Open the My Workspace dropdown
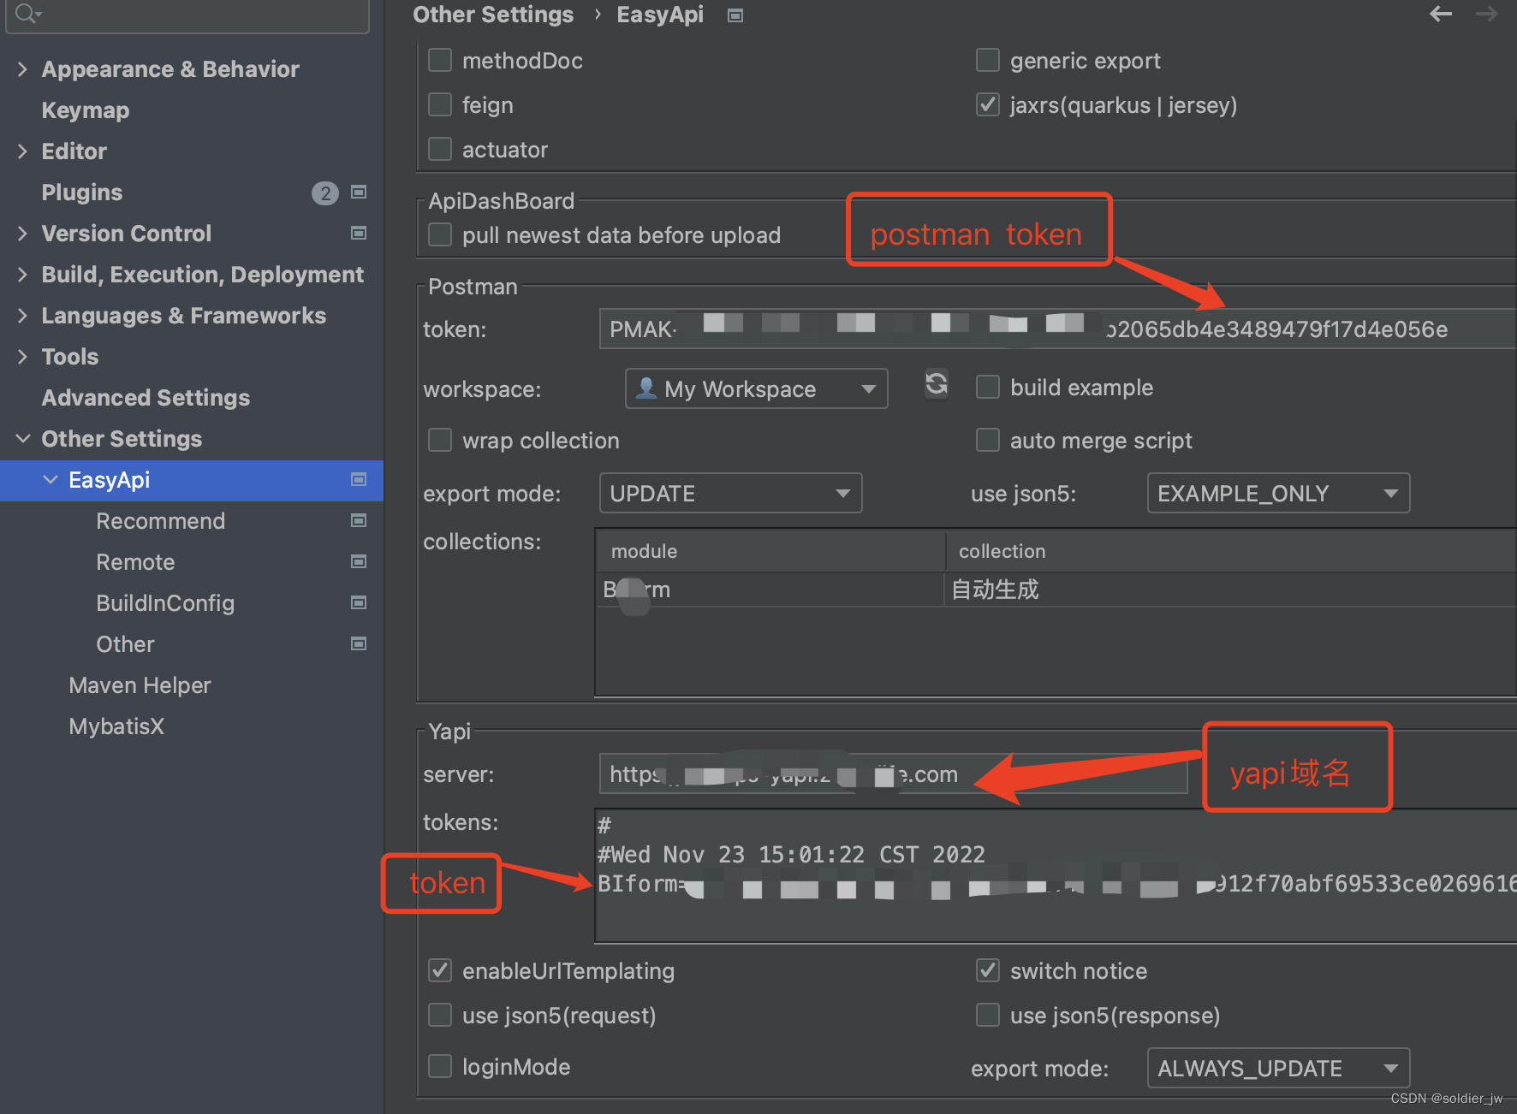This screenshot has height=1114, width=1517. click(x=757, y=388)
